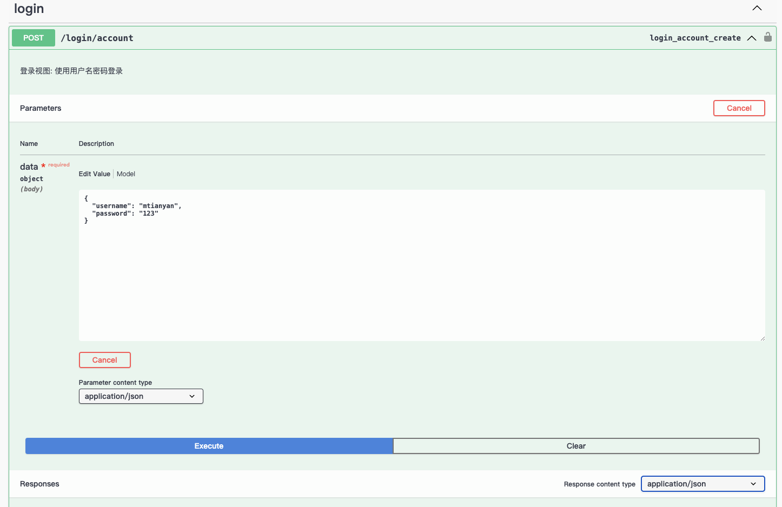This screenshot has width=782, height=507.
Task: Open the Parameter content type dropdown
Action: click(141, 396)
